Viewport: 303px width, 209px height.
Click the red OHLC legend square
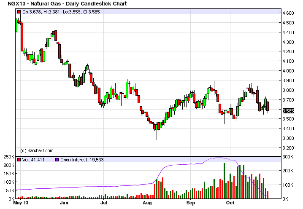coord(19,12)
